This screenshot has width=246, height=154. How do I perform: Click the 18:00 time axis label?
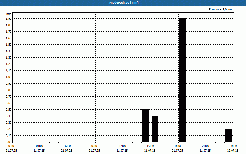pyautogui.click(x=178, y=146)
